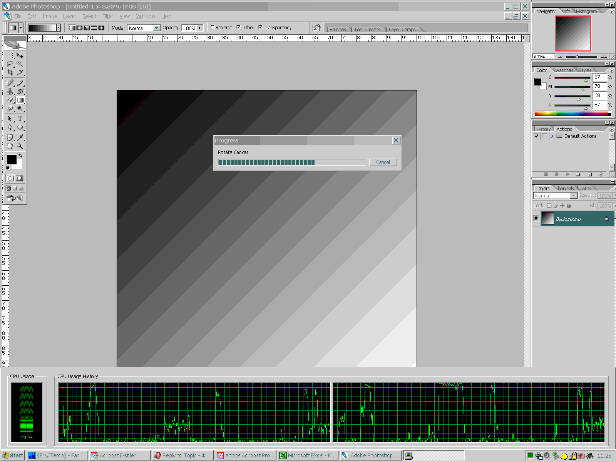Select the Lasso tool
The height and width of the screenshot is (462, 616).
click(x=10, y=64)
